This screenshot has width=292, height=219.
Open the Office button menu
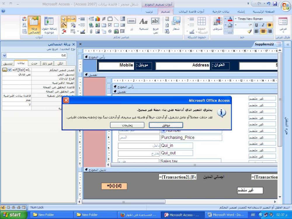(285, 6)
